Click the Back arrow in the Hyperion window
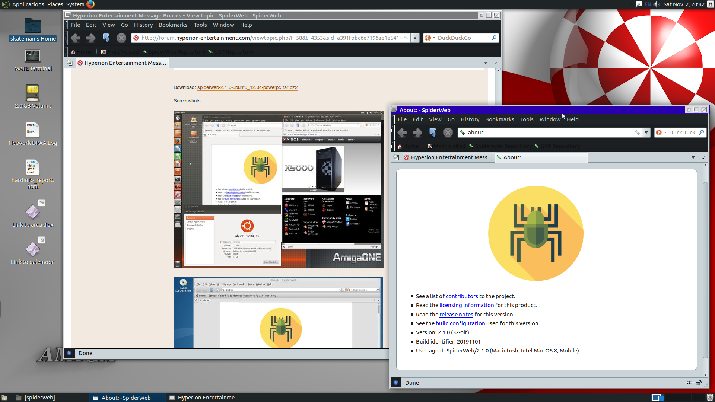The width and height of the screenshot is (715, 402). click(76, 38)
